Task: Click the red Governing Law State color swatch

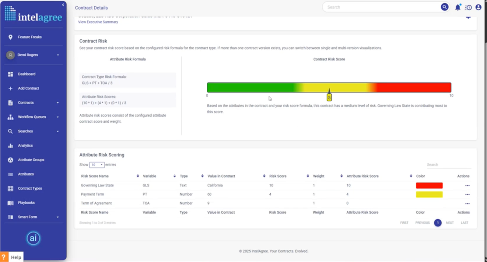Action: point(429,185)
